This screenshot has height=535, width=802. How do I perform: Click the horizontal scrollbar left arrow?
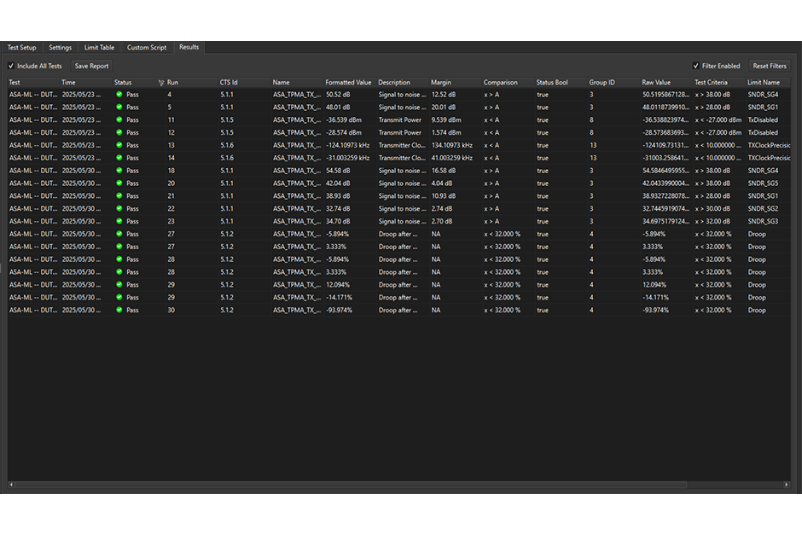coord(12,485)
